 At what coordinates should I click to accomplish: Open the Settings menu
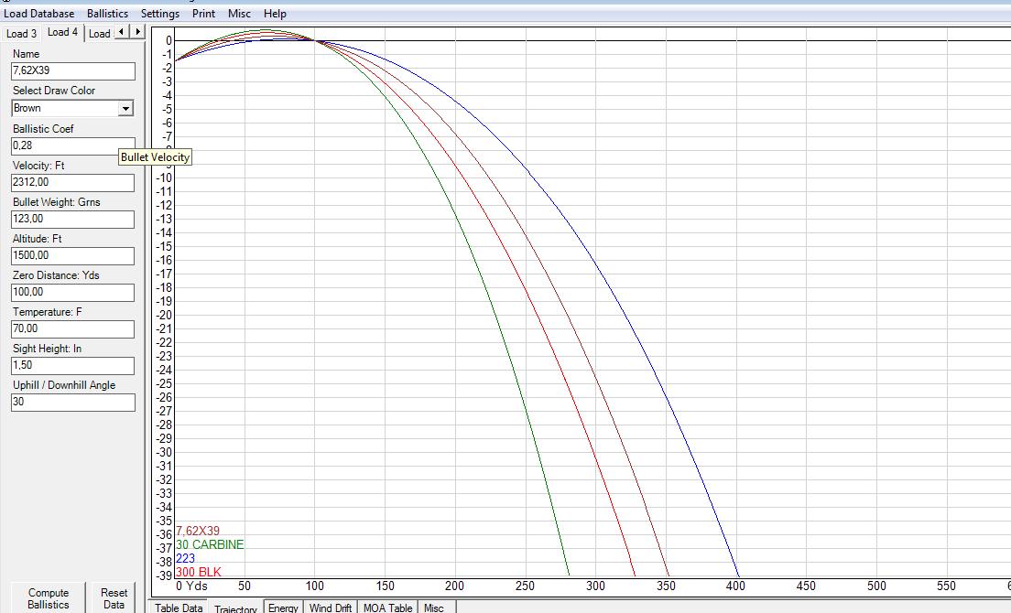tap(160, 14)
